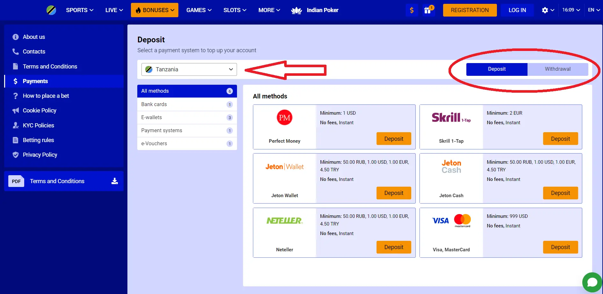Click the REGISTRATION button
Screen dimensions: 603x294
[470, 10]
